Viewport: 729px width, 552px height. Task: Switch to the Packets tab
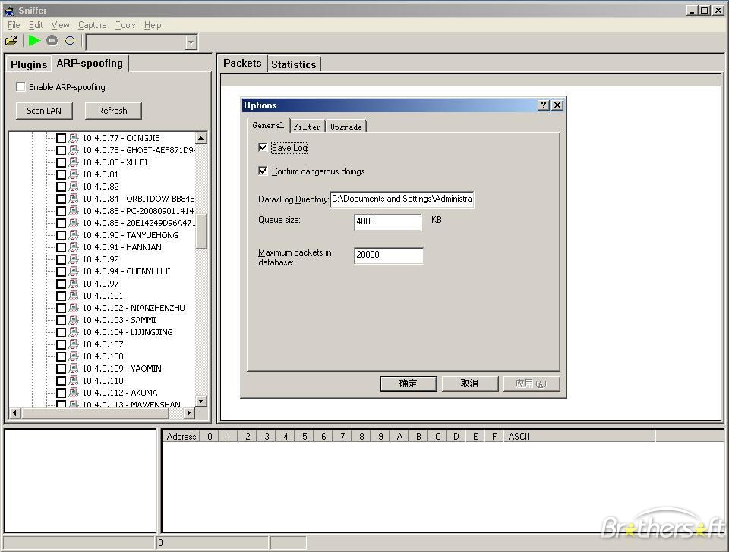tap(242, 63)
